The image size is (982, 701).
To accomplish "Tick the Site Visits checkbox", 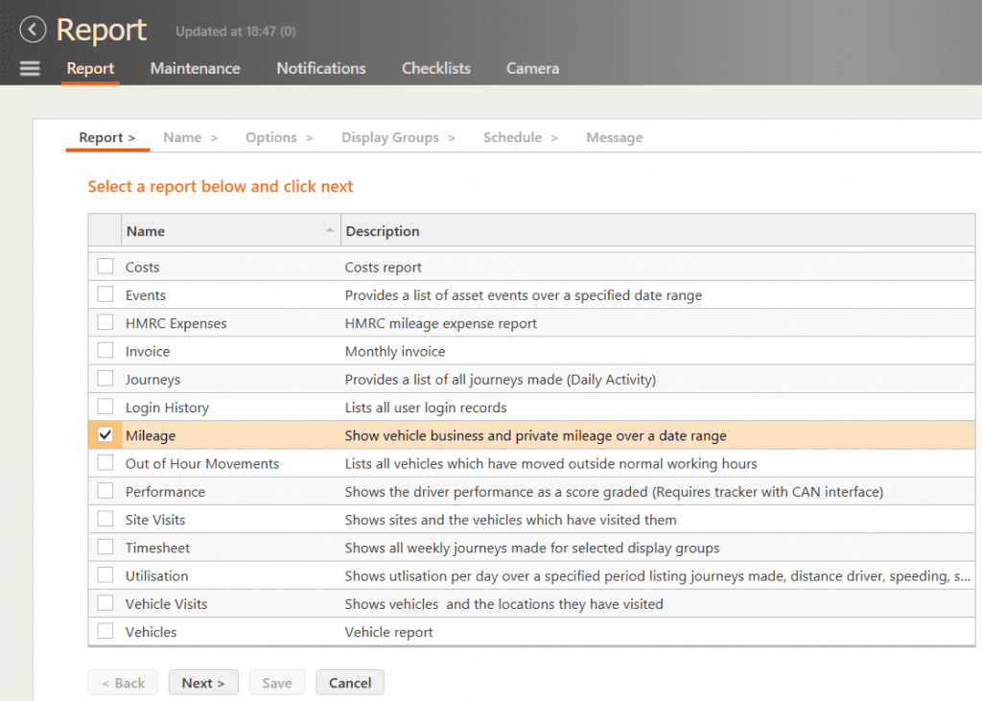I will (105, 519).
